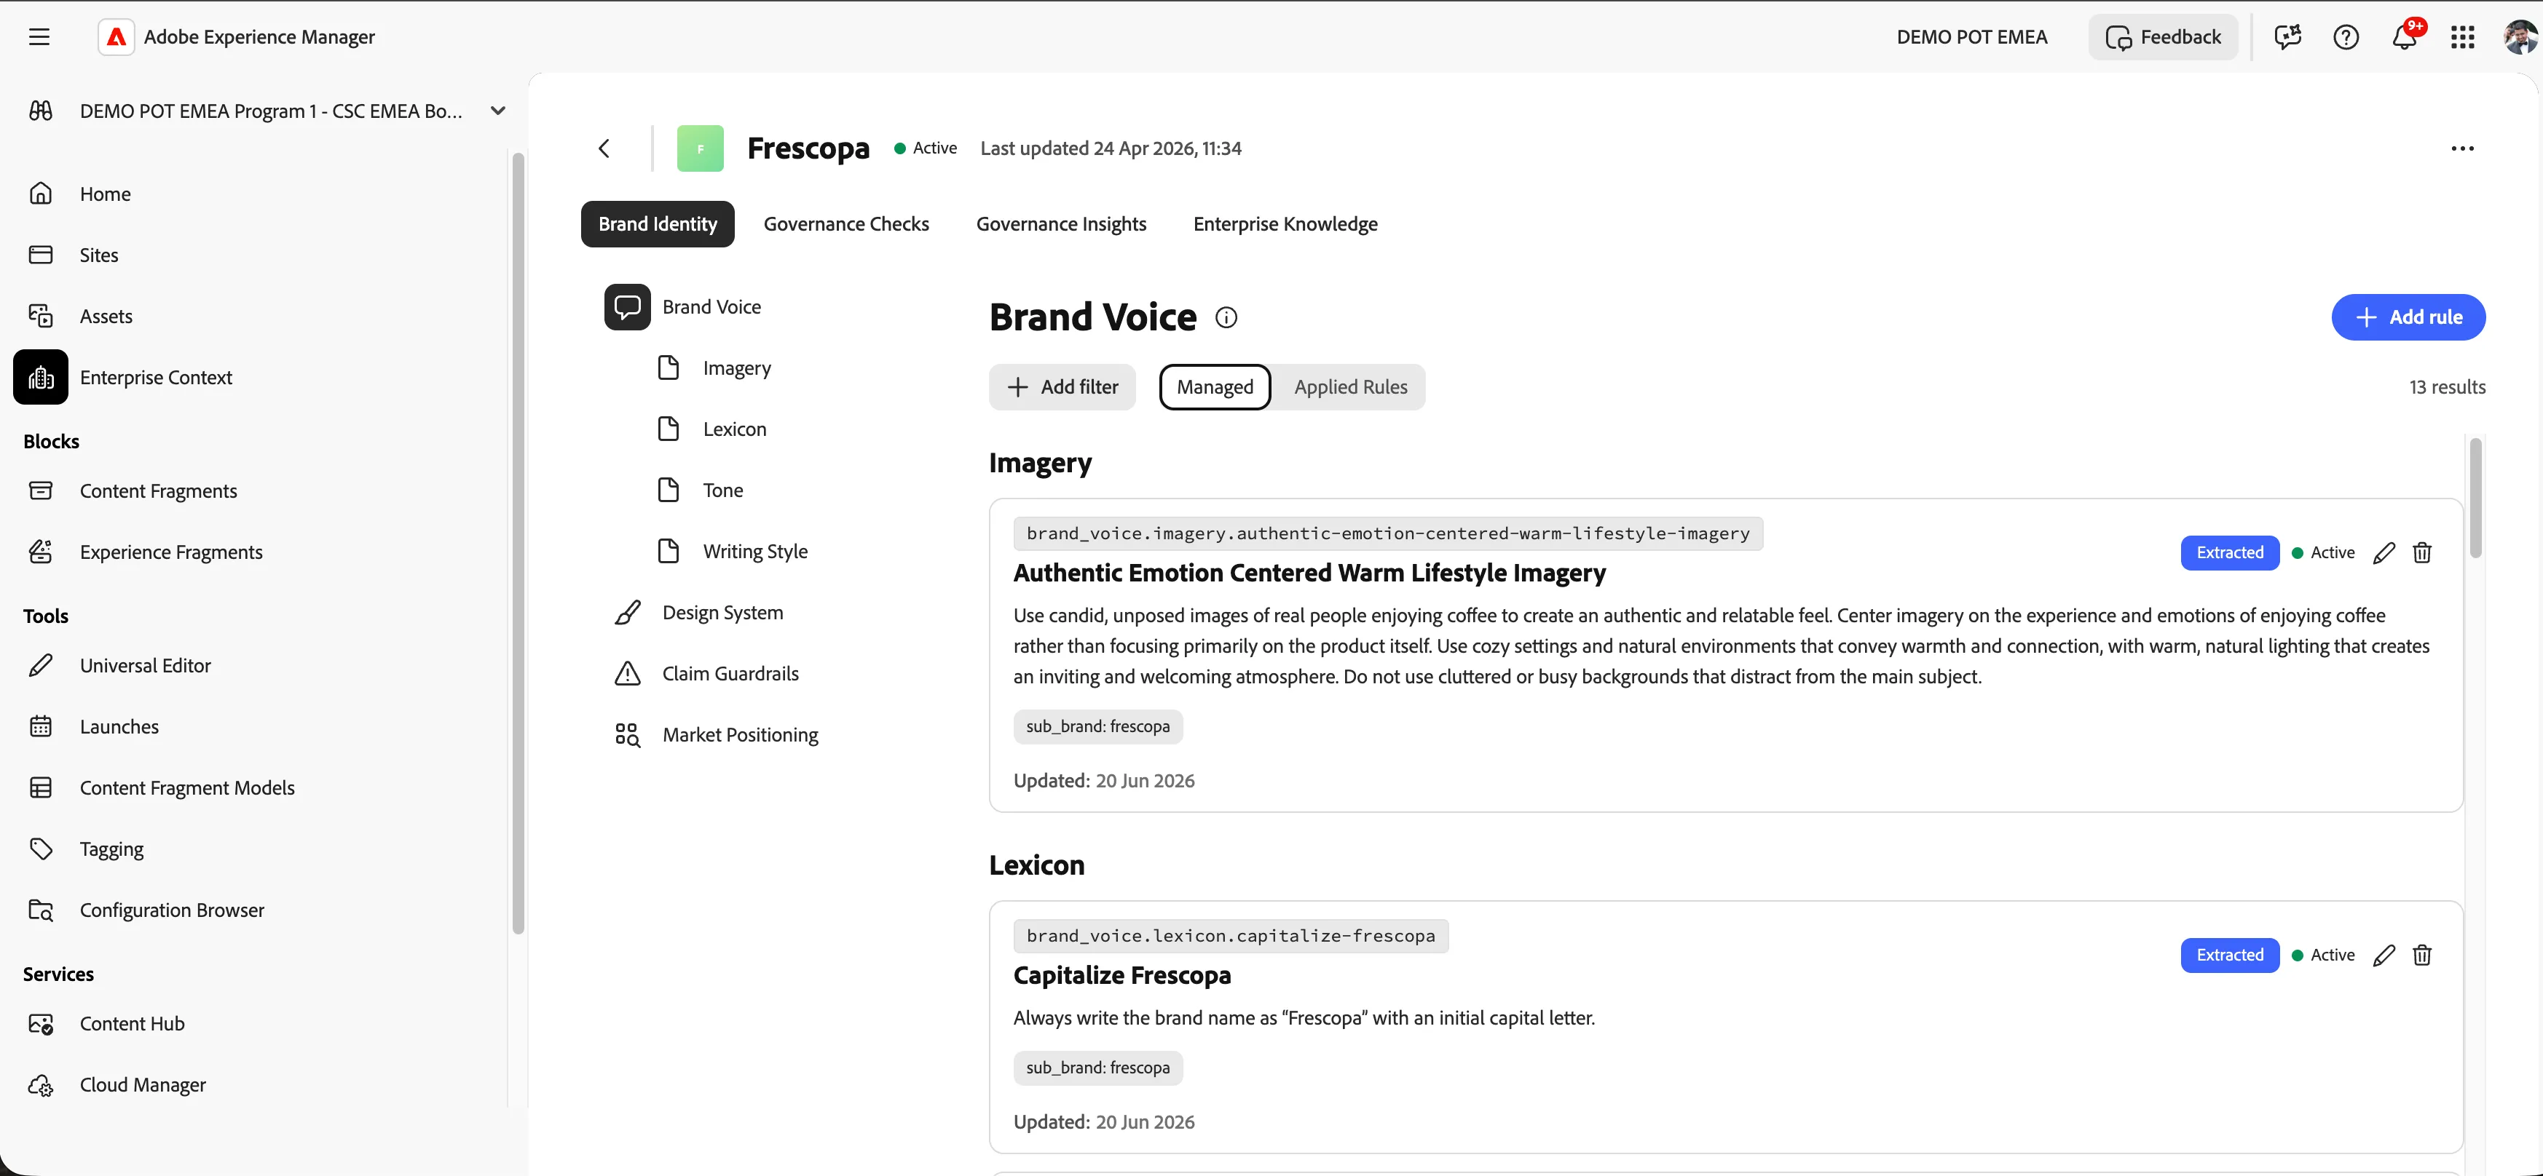The image size is (2543, 1176).
Task: Open the notifications bell
Action: (x=2405, y=36)
